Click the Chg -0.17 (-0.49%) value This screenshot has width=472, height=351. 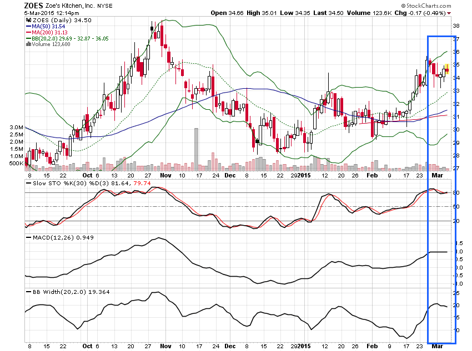(420, 13)
